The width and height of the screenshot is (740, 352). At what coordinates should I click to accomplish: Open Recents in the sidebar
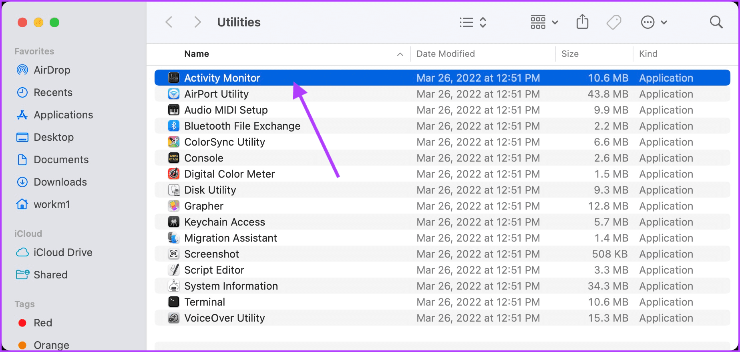pos(44,92)
